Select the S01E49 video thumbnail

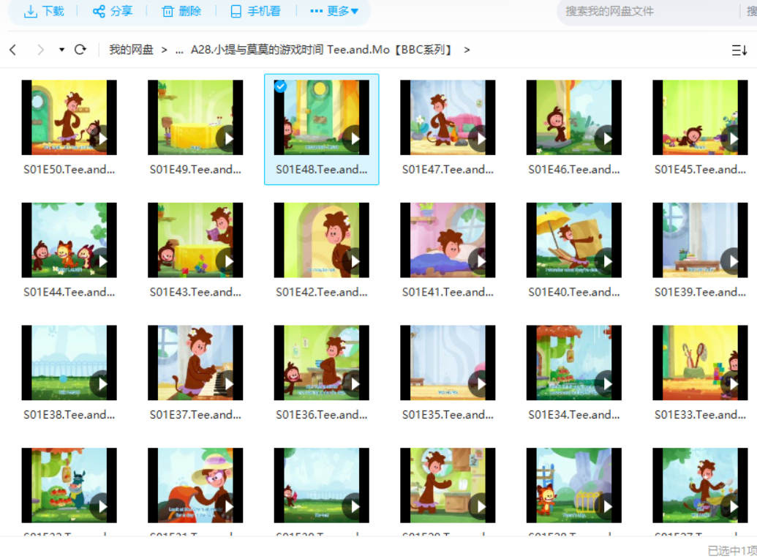pos(195,117)
